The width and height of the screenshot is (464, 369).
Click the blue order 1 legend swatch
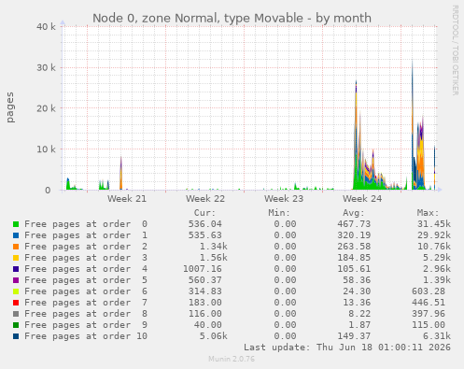tap(16, 235)
